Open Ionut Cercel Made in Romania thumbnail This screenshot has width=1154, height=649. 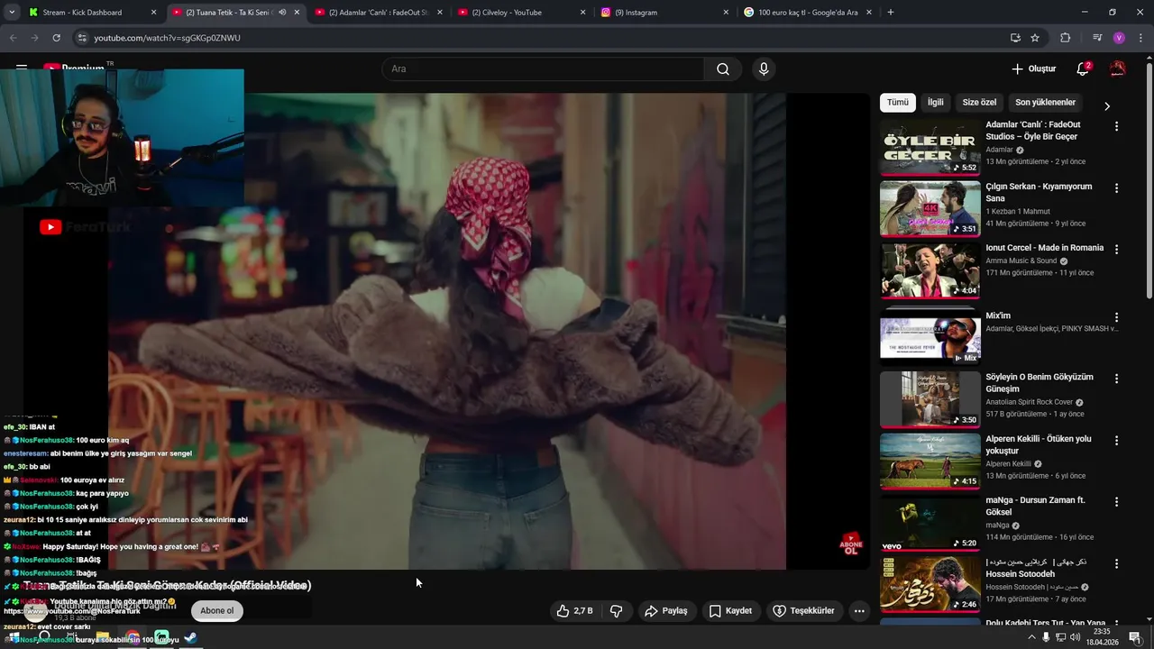(x=930, y=270)
